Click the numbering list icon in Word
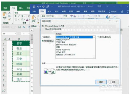This screenshot has width=130, height=95. click(x=85, y=16)
